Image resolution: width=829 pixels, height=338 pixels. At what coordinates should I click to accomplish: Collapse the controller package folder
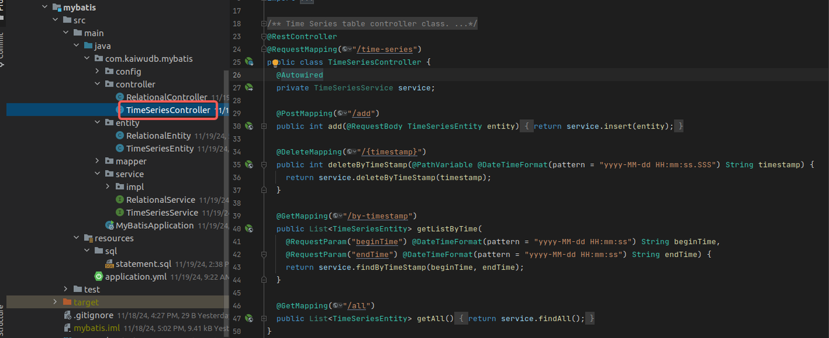[x=98, y=85]
